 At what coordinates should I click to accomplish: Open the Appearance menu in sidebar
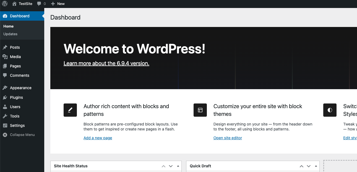click(20, 88)
